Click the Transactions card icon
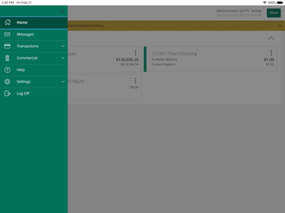 pyautogui.click(x=7, y=46)
